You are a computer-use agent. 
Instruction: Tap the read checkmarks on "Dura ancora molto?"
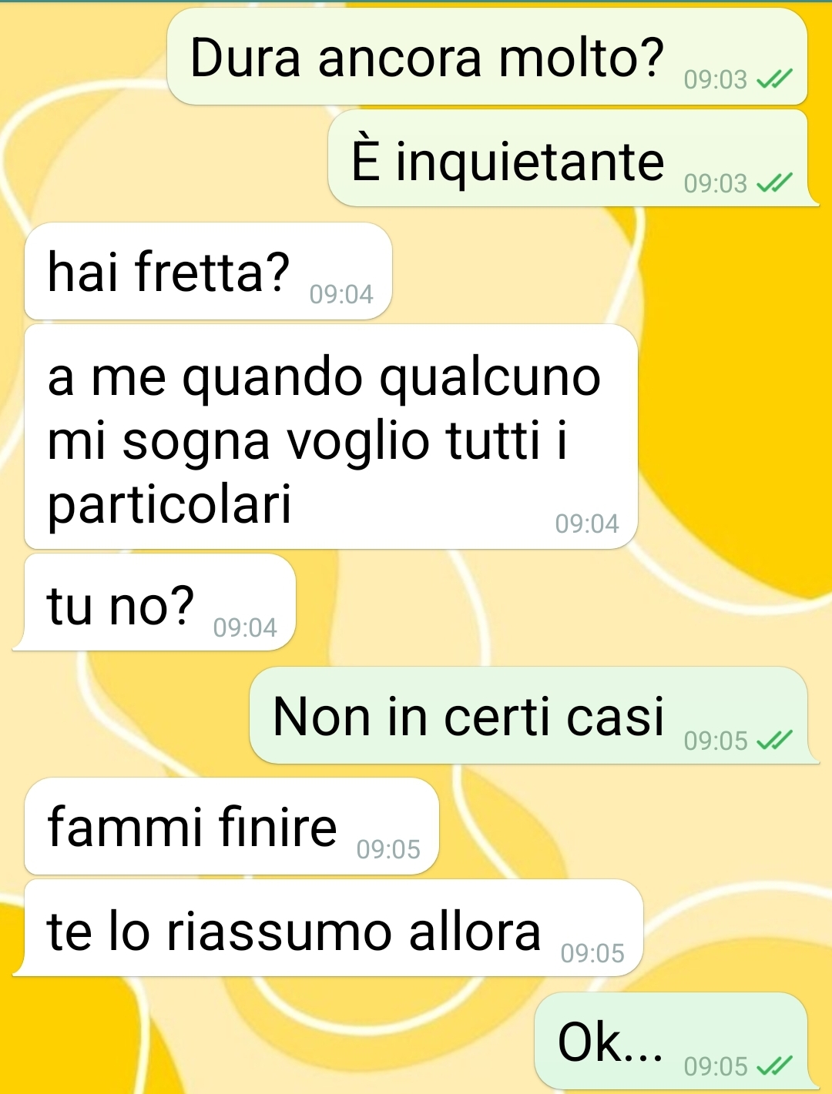pyautogui.click(x=774, y=79)
